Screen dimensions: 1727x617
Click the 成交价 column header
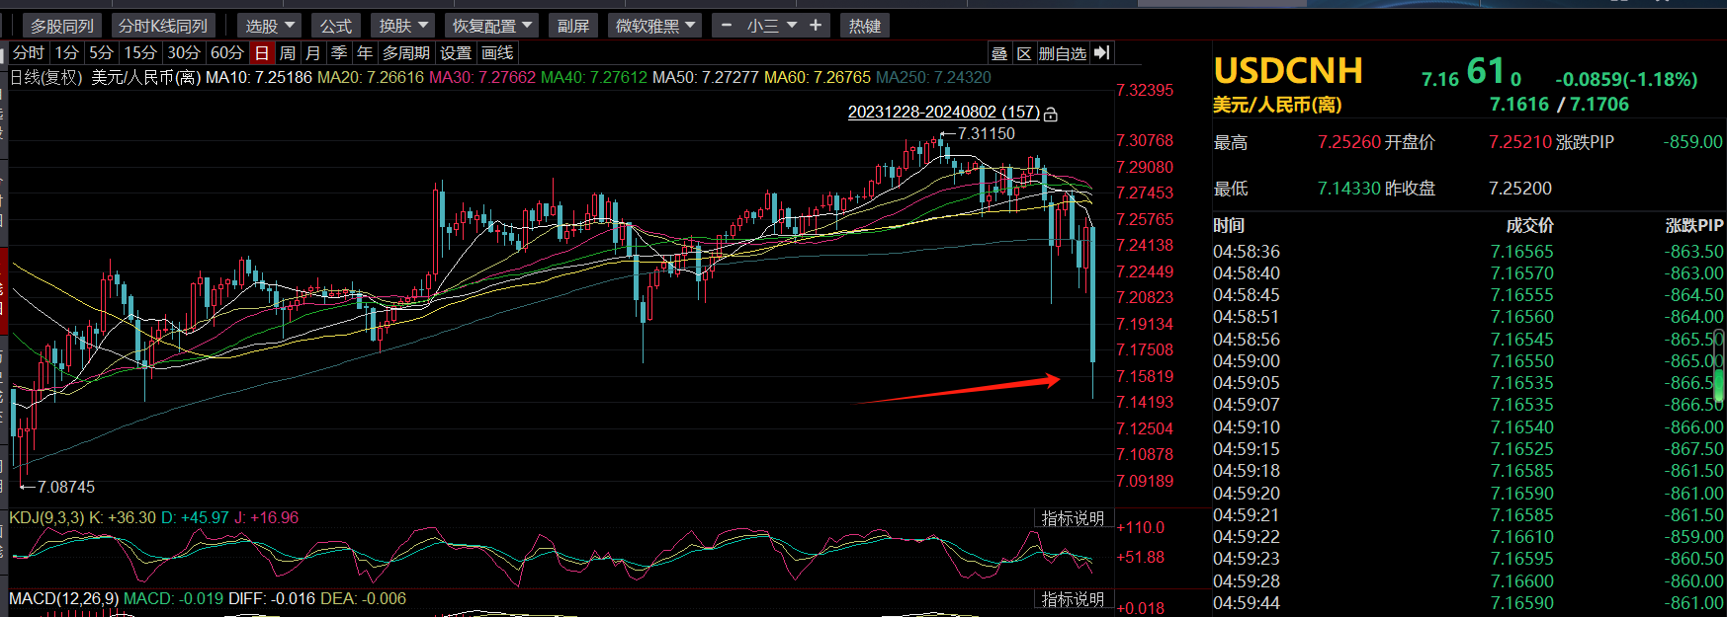coord(1530,226)
